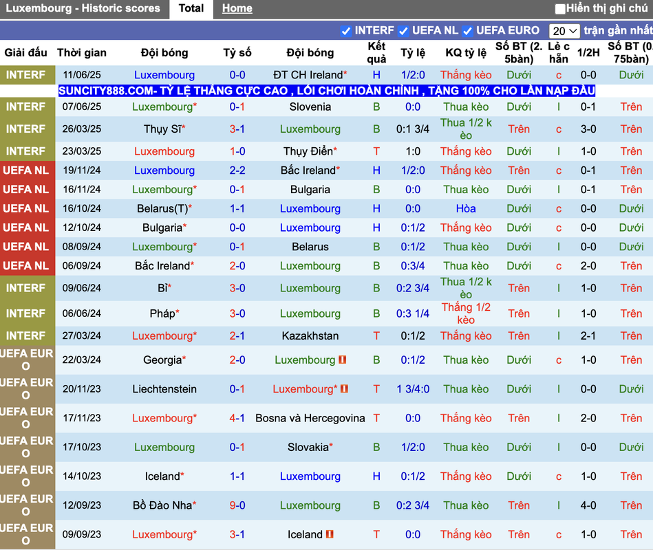This screenshot has width=653, height=550.
Task: Click the SUNCITY888.COM advertisement banner
Action: point(326,91)
